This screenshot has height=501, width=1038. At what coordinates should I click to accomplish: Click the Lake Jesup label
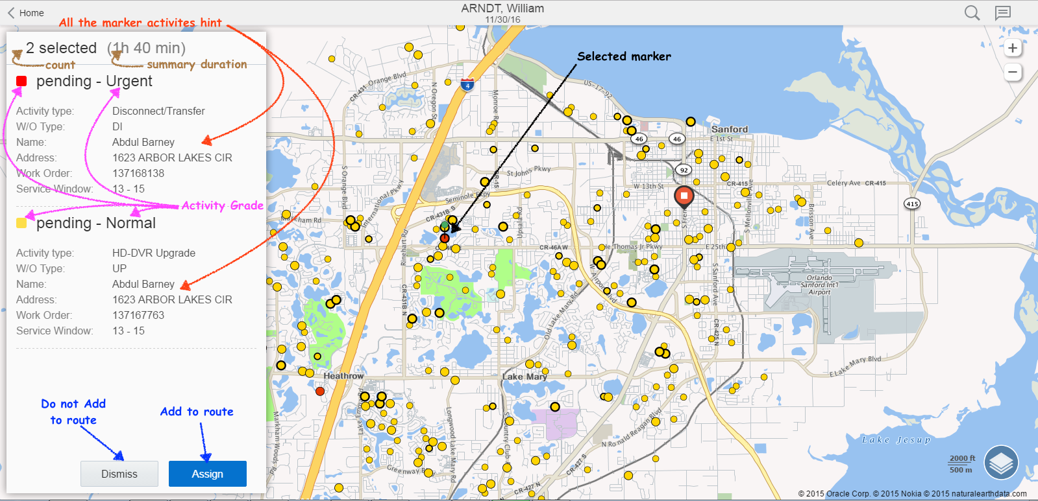[896, 440]
